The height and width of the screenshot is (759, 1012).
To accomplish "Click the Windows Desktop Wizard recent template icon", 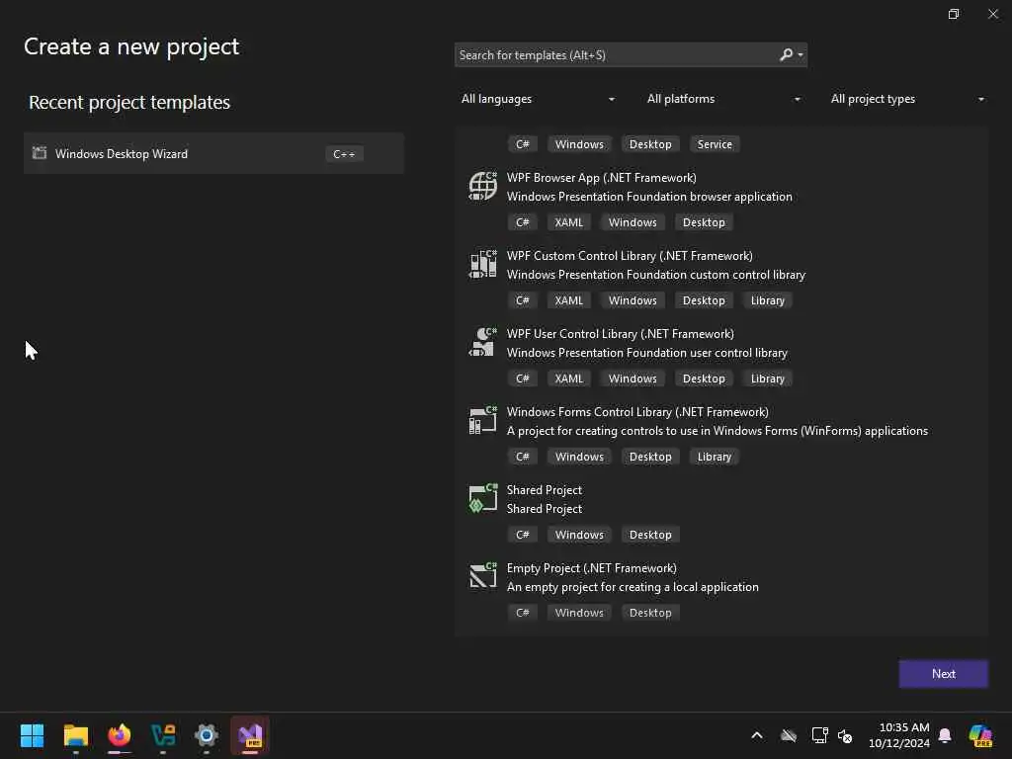I will tap(40, 153).
